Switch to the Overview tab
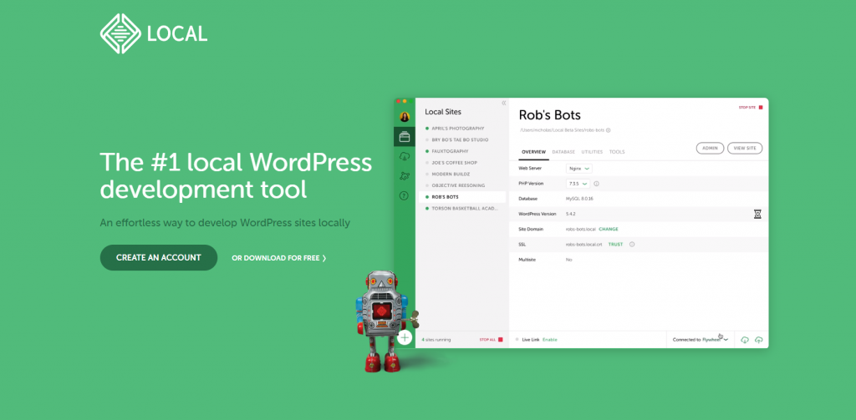The height and width of the screenshot is (420, 856). click(x=533, y=152)
